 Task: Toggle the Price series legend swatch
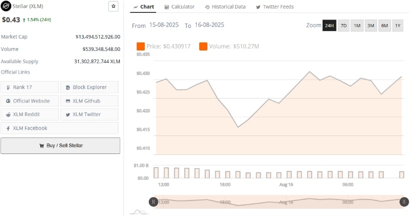pos(140,46)
